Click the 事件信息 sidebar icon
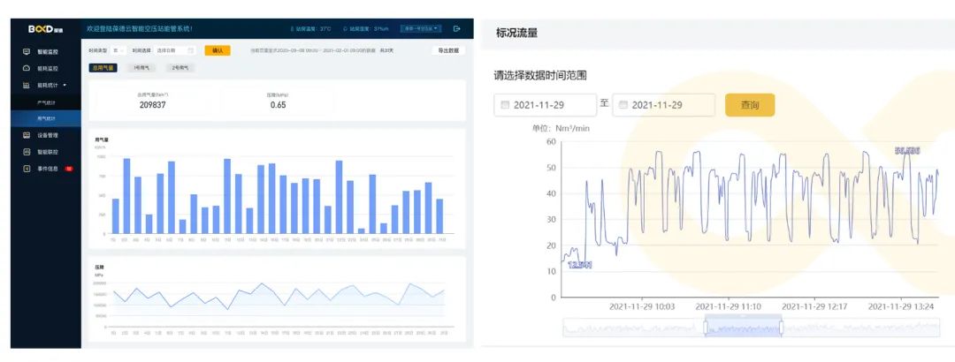Viewport: 955px width, 362px height. pos(27,168)
